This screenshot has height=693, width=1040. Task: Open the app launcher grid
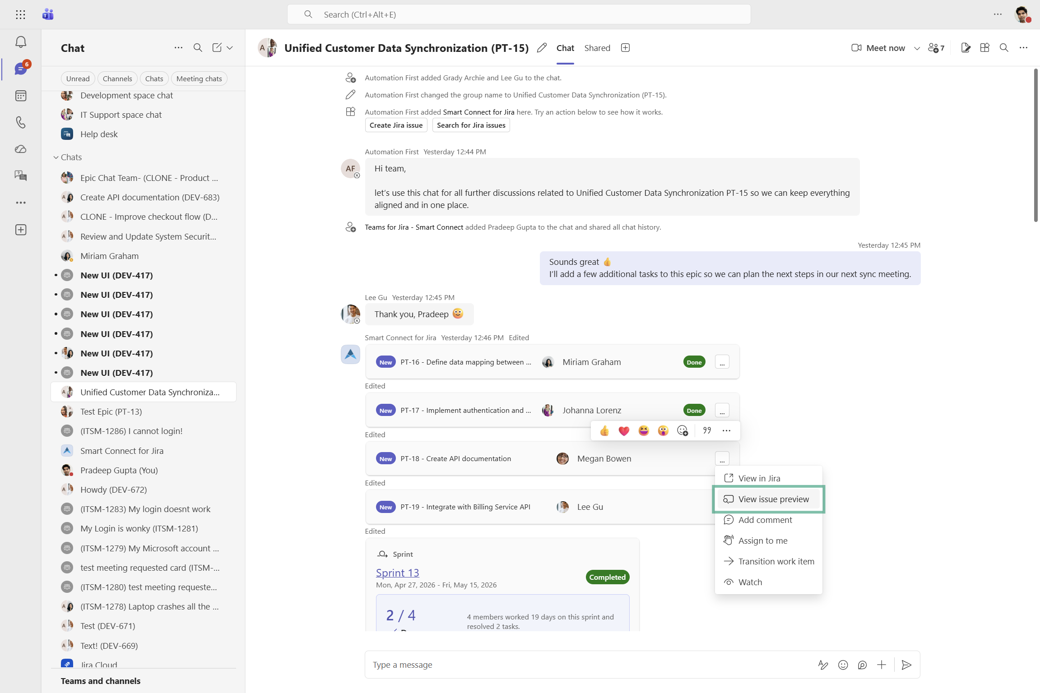20,14
